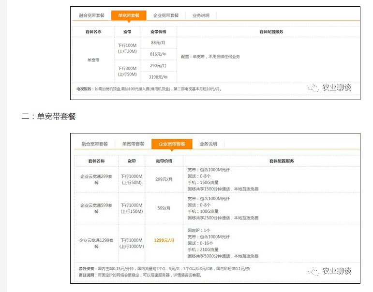Image resolution: width=373 pixels, height=292 pixels.
Task: Click the 3190元/年 price cell
Action: tap(158, 77)
